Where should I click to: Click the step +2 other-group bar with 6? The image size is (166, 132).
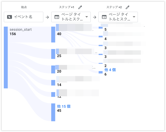tap(101, 72)
